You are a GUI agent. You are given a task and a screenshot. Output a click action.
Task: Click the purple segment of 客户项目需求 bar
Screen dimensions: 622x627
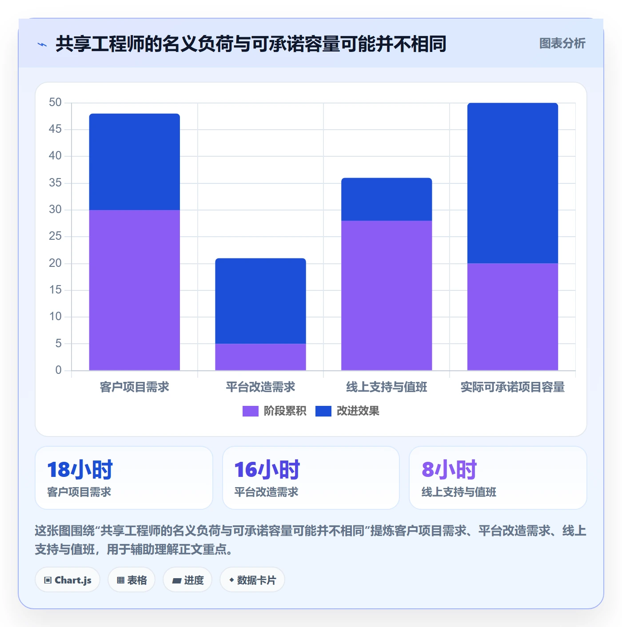tap(135, 290)
